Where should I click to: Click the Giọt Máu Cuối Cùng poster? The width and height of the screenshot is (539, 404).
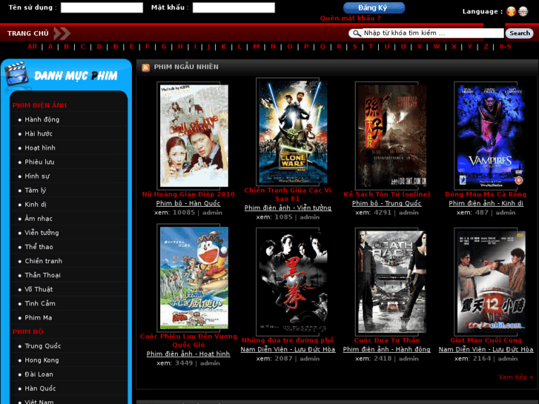coord(492,282)
